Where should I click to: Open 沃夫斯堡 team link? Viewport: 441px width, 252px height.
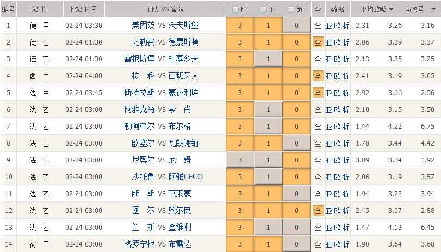(x=183, y=26)
